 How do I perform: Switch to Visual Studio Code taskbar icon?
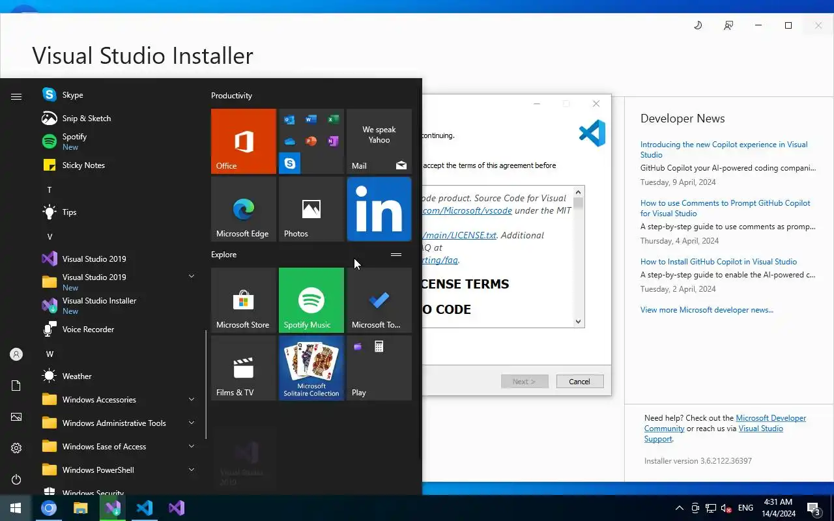[145, 508]
